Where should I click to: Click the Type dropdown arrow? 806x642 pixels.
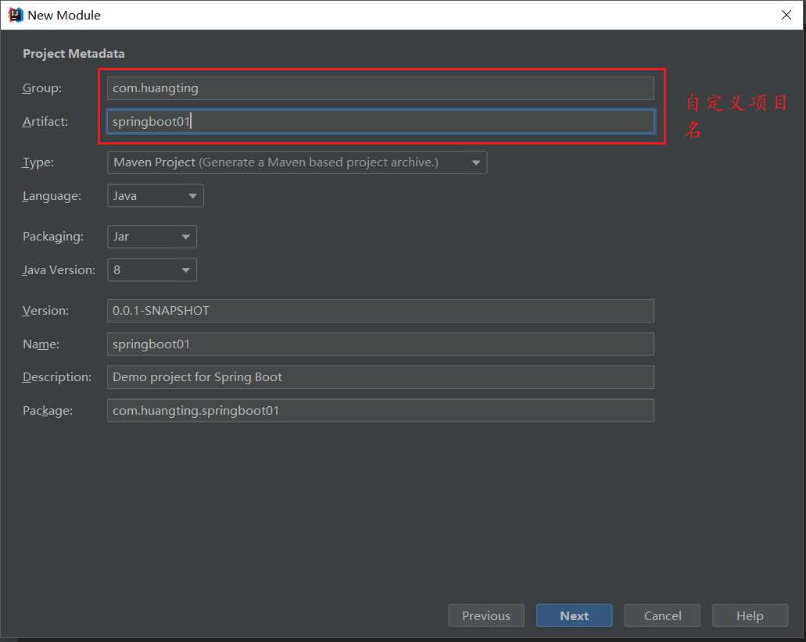click(x=475, y=162)
